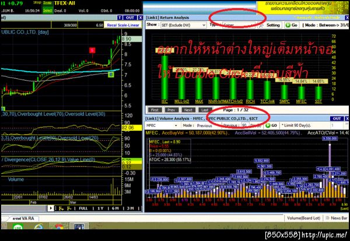Click OUT button in the Volume Analysis title bar
350x241 pixels.
[337, 118]
